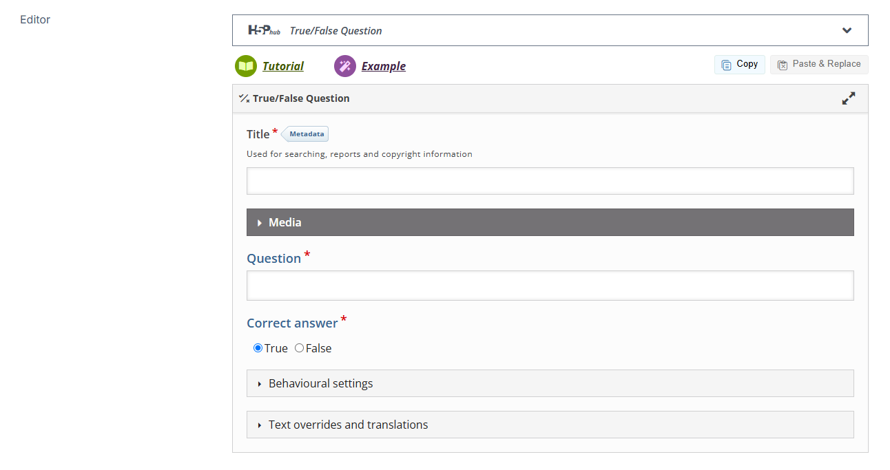This screenshot has height=470, width=890.
Task: Select False as correct answer
Action: click(299, 348)
